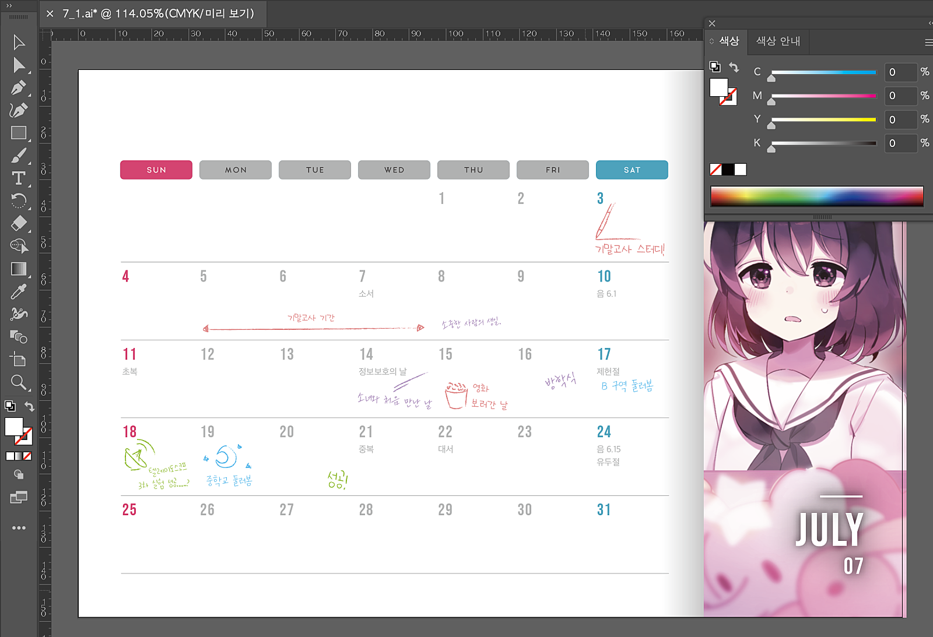Reset to default fill and stroke in toolbar

pos(10,406)
